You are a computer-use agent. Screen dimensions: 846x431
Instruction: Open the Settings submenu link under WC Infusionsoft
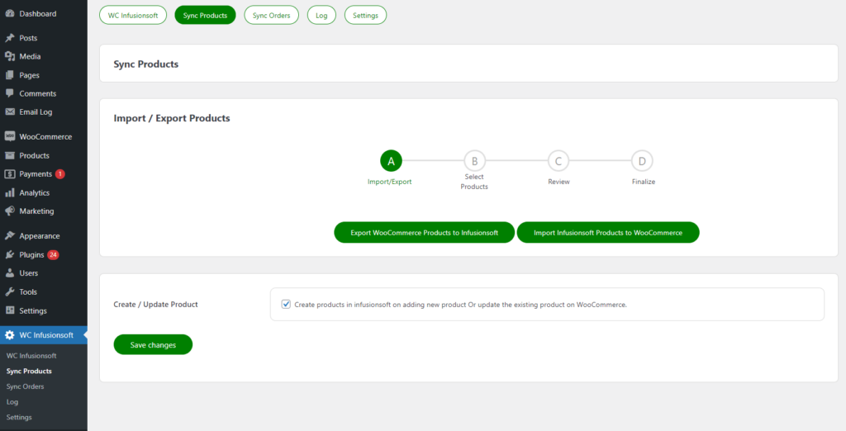coord(19,417)
